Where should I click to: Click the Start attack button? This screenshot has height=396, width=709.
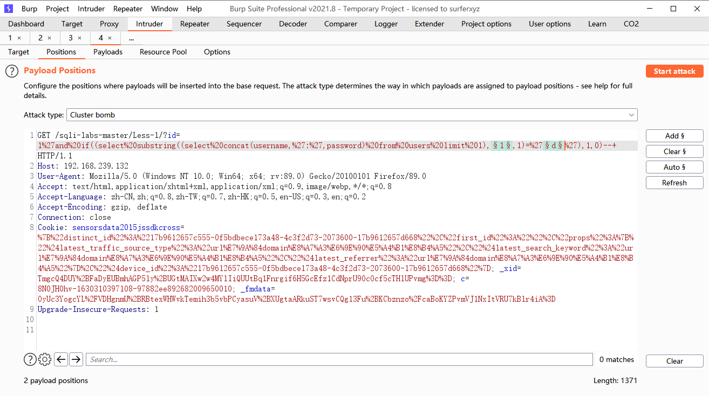tap(674, 71)
